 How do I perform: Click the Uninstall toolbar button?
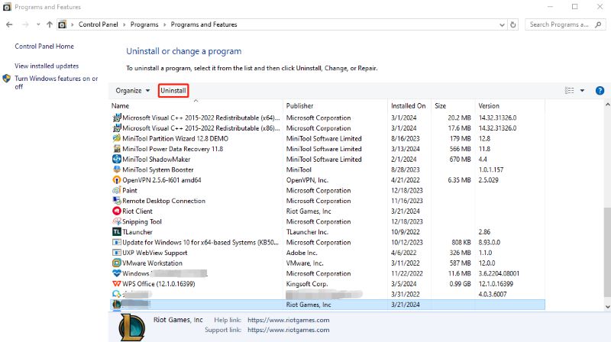click(x=173, y=91)
